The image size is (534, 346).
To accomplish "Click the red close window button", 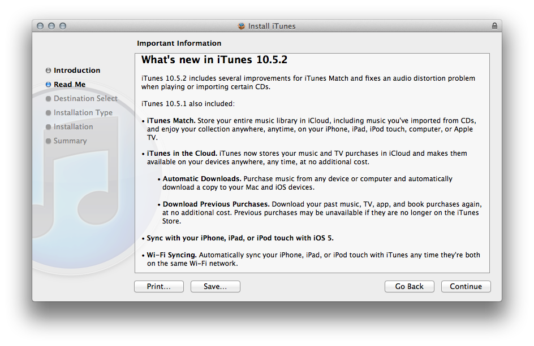I will 40,26.
